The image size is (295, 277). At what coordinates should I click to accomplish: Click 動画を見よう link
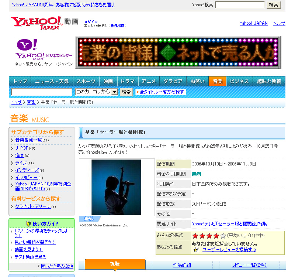[x=29, y=250]
